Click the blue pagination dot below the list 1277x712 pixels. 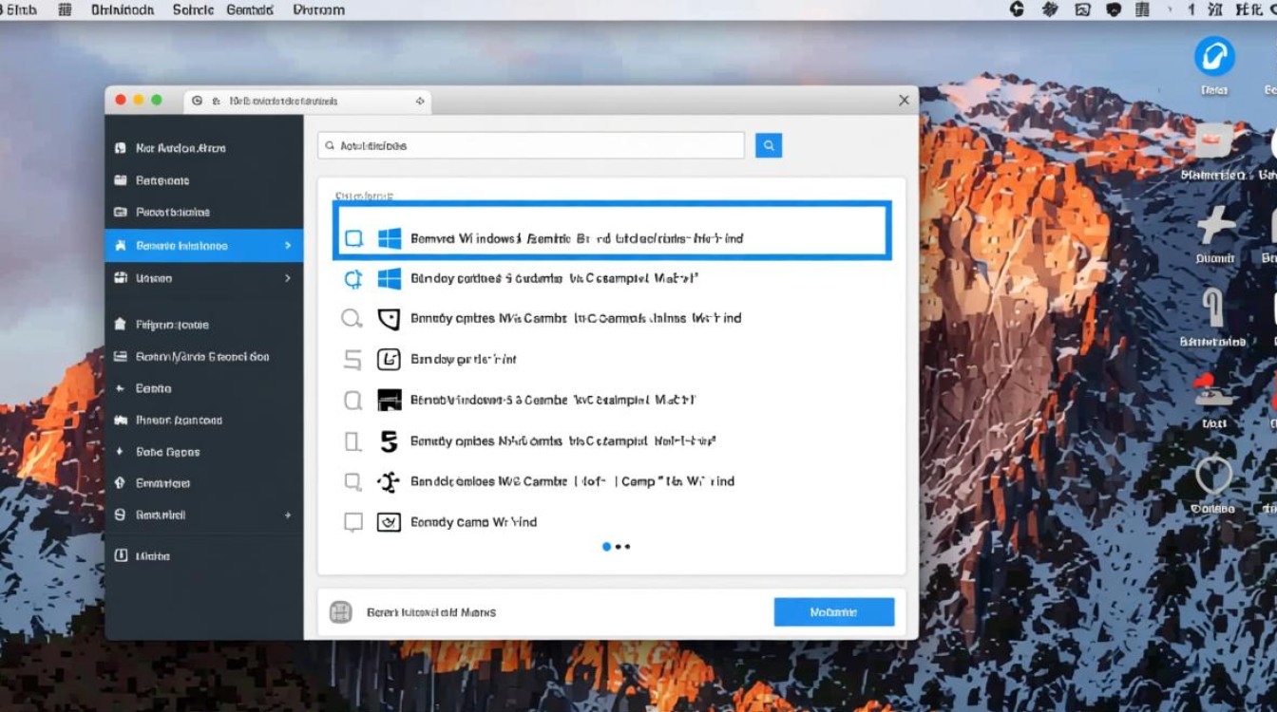tap(606, 547)
